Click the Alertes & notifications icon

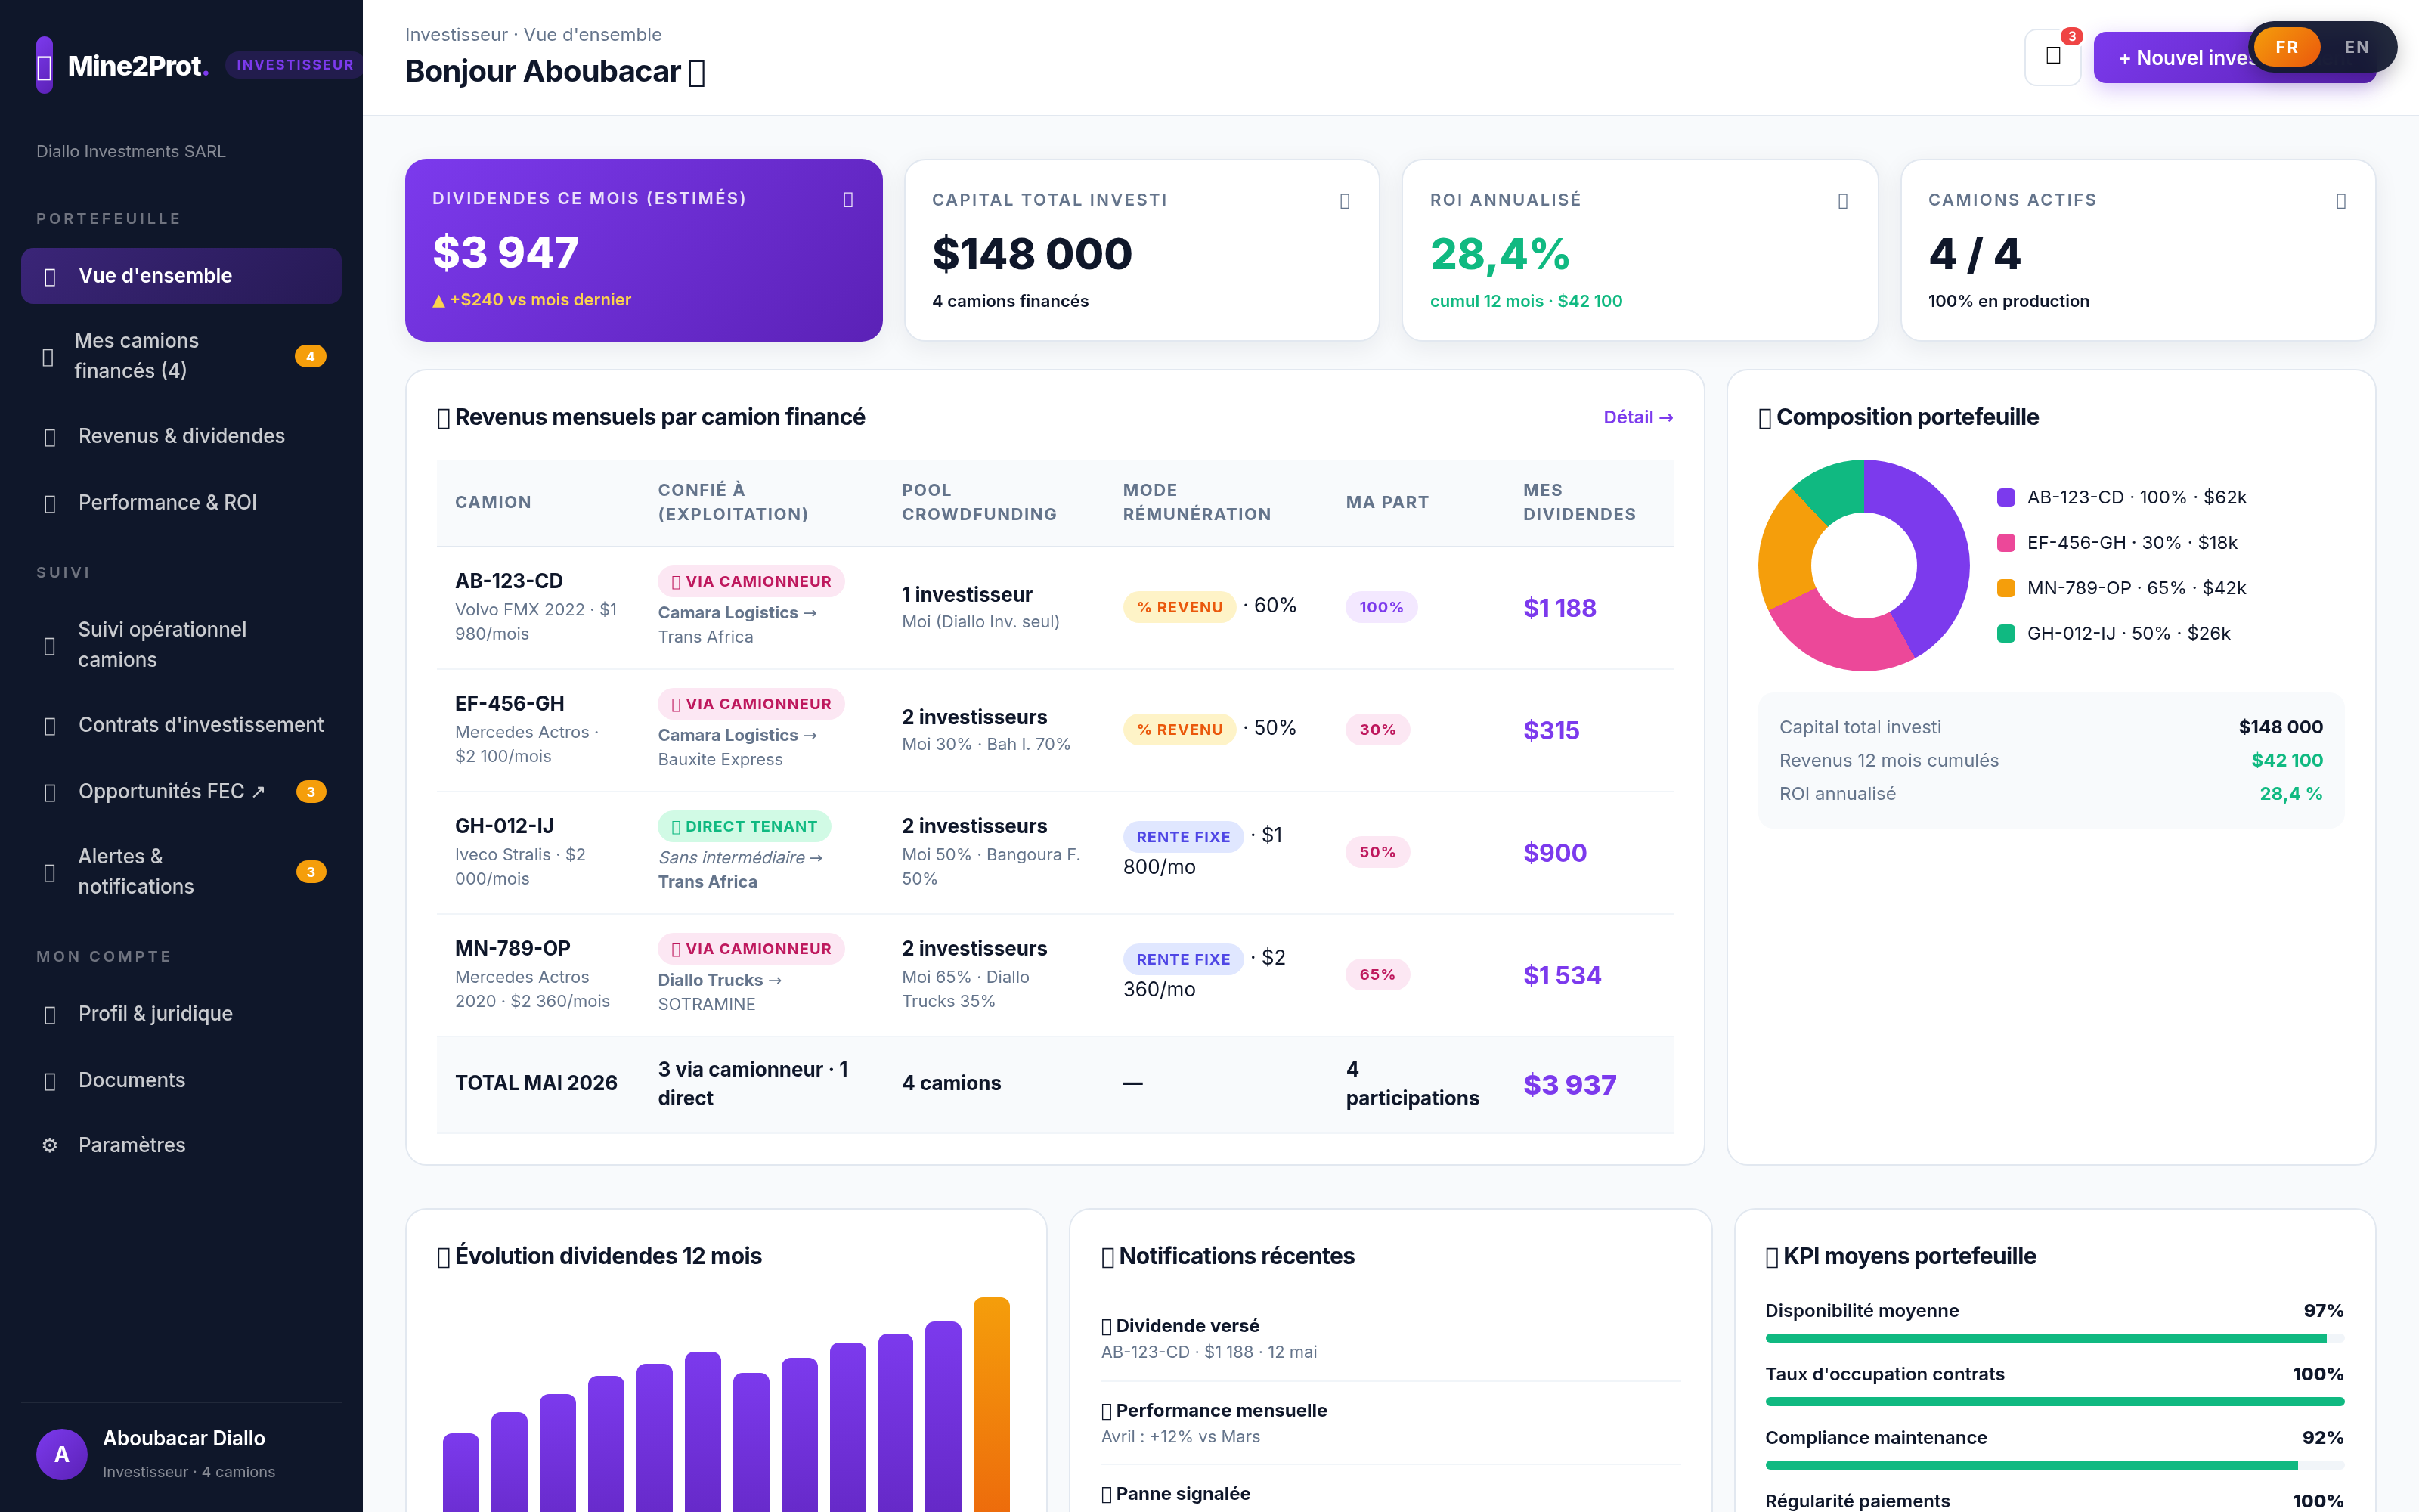(50, 872)
